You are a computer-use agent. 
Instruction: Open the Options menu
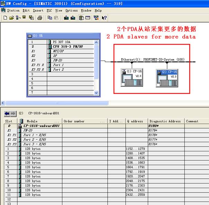pos(72,10)
